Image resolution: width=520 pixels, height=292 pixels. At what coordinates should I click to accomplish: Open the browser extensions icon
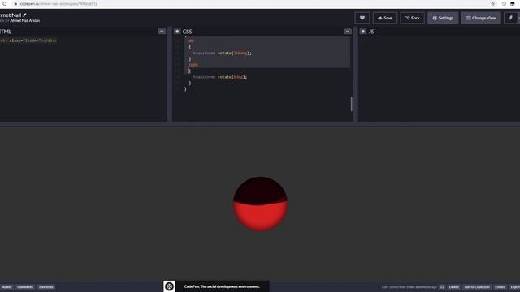(504, 3)
